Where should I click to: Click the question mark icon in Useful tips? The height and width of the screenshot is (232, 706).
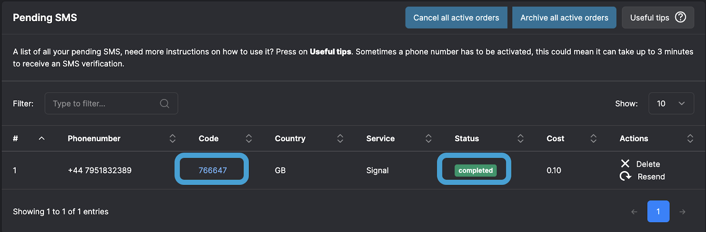pyautogui.click(x=680, y=17)
